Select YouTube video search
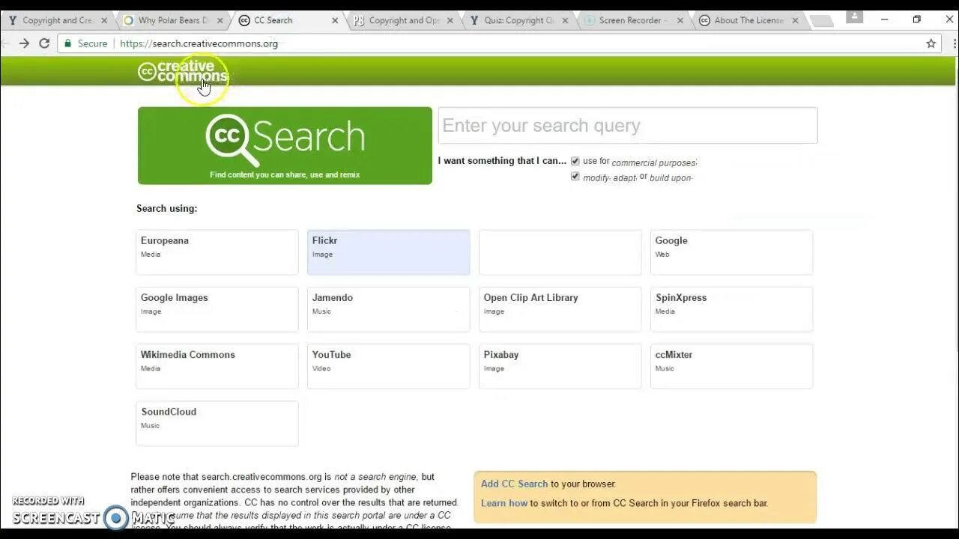This screenshot has width=959, height=539. click(x=389, y=366)
